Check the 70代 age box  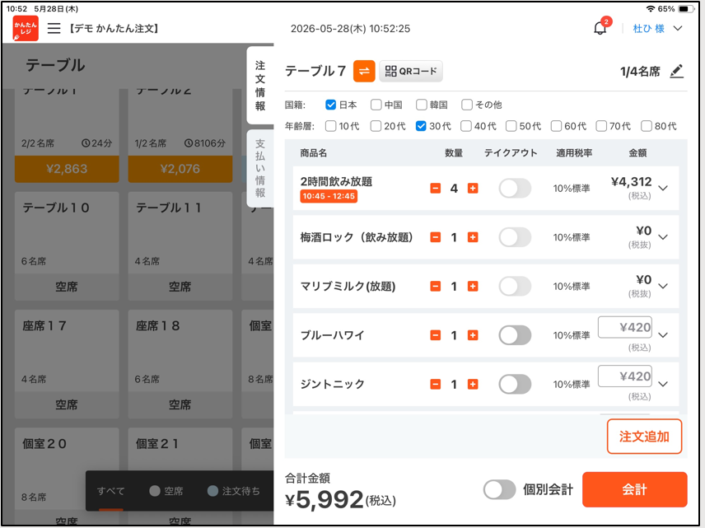pos(601,126)
